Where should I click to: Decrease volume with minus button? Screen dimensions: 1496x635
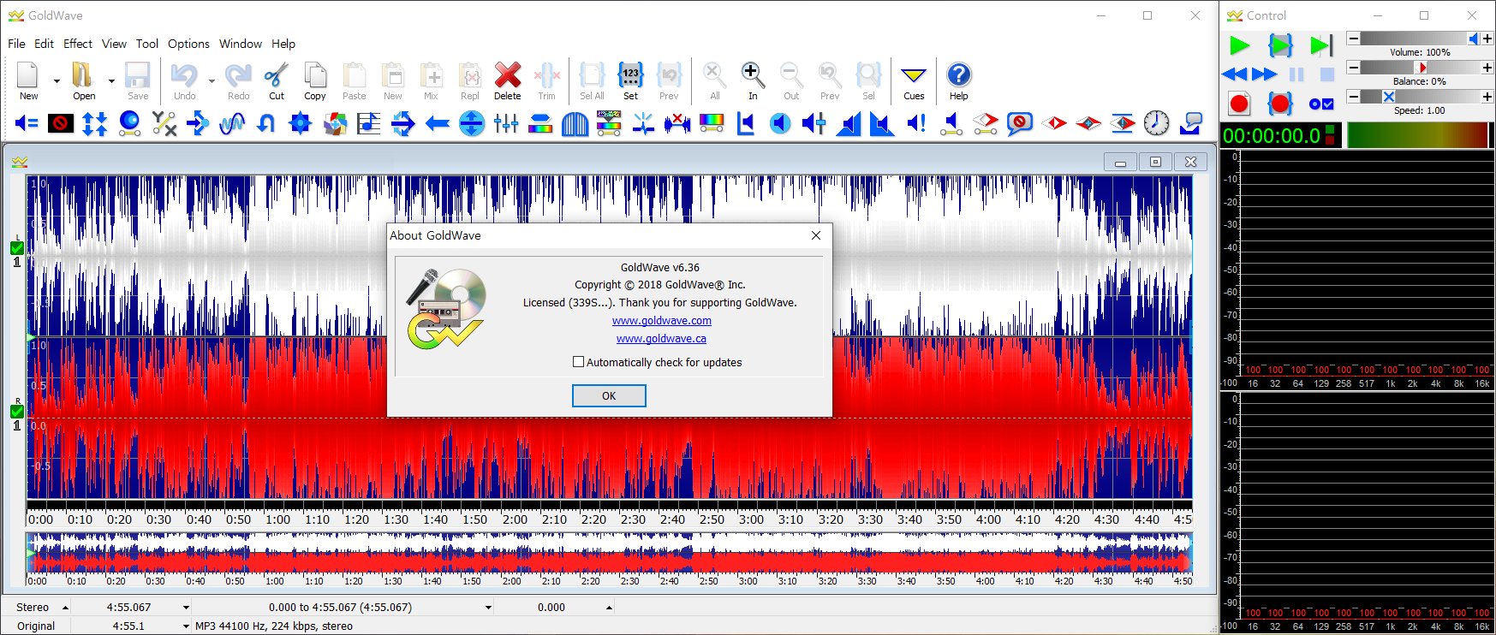[x=1353, y=39]
